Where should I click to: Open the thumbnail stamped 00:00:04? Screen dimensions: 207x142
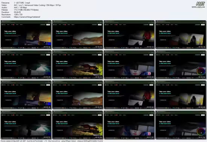(26, 35)
